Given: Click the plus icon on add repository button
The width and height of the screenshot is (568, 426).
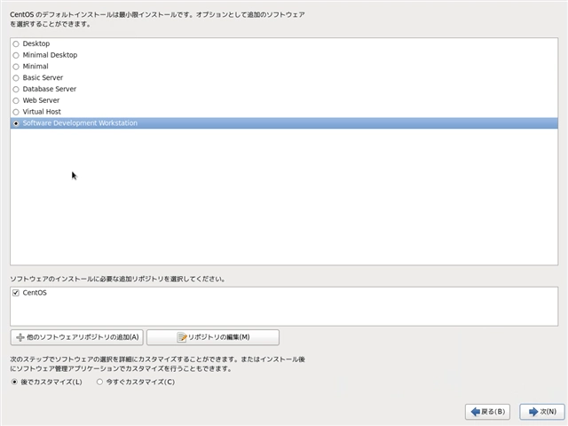Looking at the screenshot, I should (20, 337).
